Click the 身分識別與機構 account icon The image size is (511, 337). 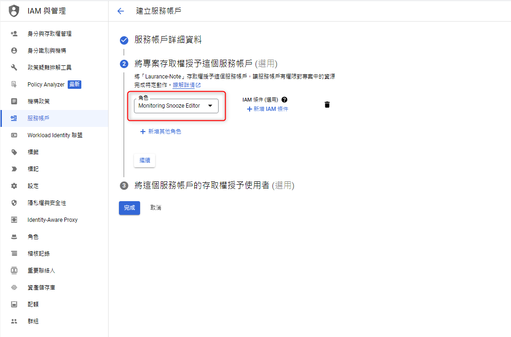(x=14, y=50)
